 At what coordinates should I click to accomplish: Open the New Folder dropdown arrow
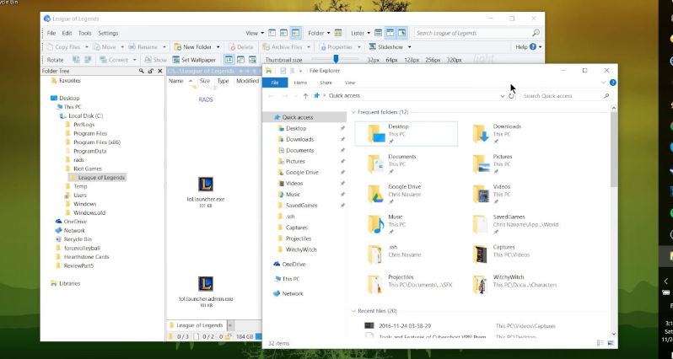click(x=218, y=47)
